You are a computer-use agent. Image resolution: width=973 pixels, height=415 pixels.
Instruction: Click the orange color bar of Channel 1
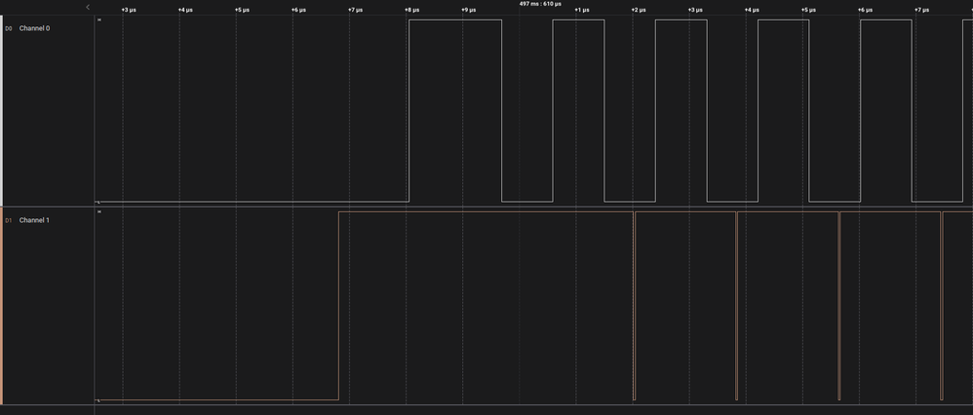(1, 307)
